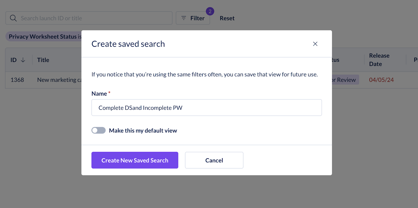Image resolution: width=418 pixels, height=208 pixels.
Task: Open the Filter button
Action: pos(193,18)
